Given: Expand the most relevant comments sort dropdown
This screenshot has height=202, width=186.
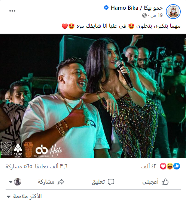Looking at the screenshot, I should (x=24, y=196).
